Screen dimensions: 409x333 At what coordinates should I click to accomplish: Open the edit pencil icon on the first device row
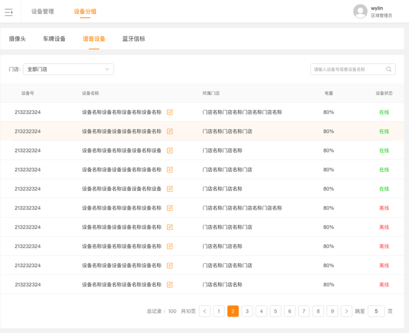(x=169, y=112)
